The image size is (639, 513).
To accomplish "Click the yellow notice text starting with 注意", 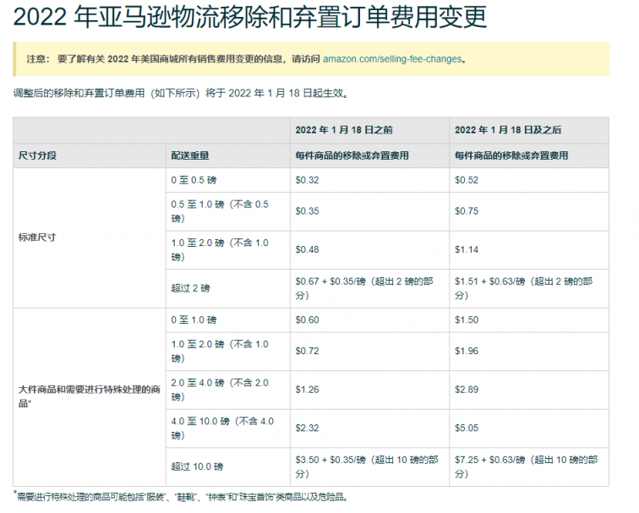I will point(246,59).
